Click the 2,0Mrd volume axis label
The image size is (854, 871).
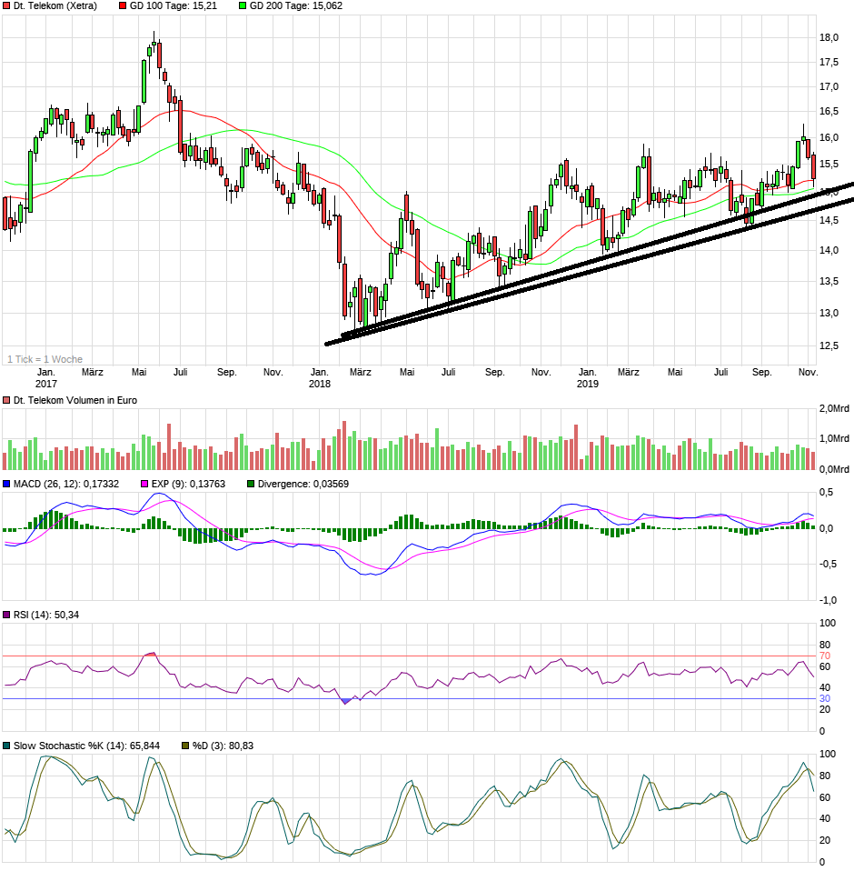pos(834,408)
